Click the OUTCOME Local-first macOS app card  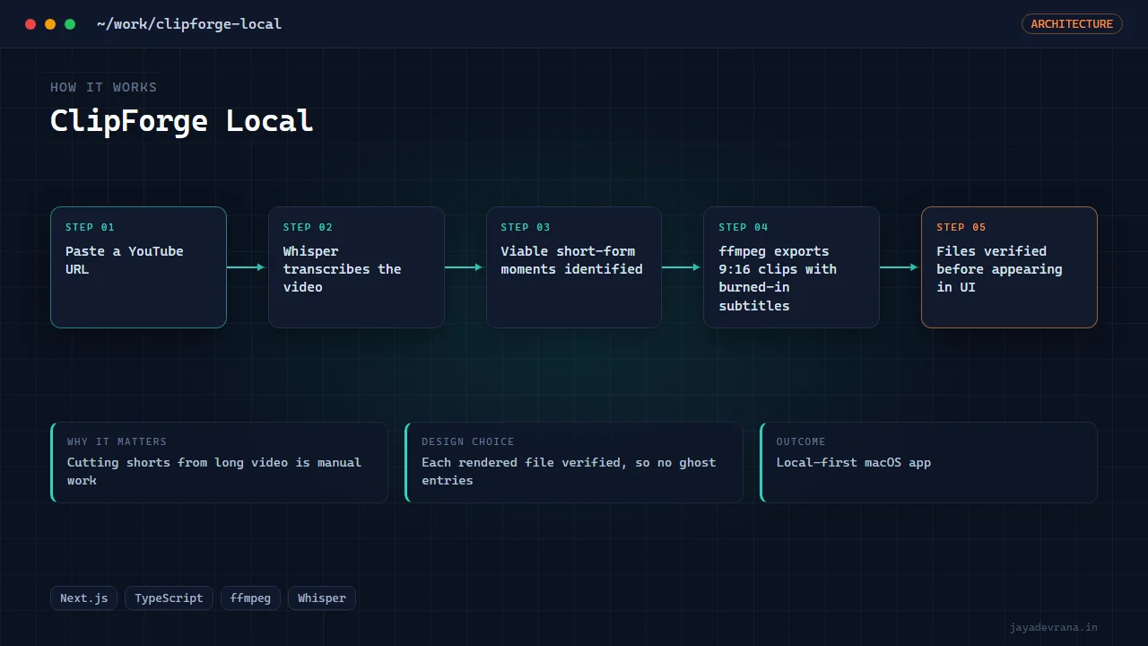coord(928,462)
